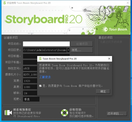
Task: Click the 浏览... button
Action: 82,50
